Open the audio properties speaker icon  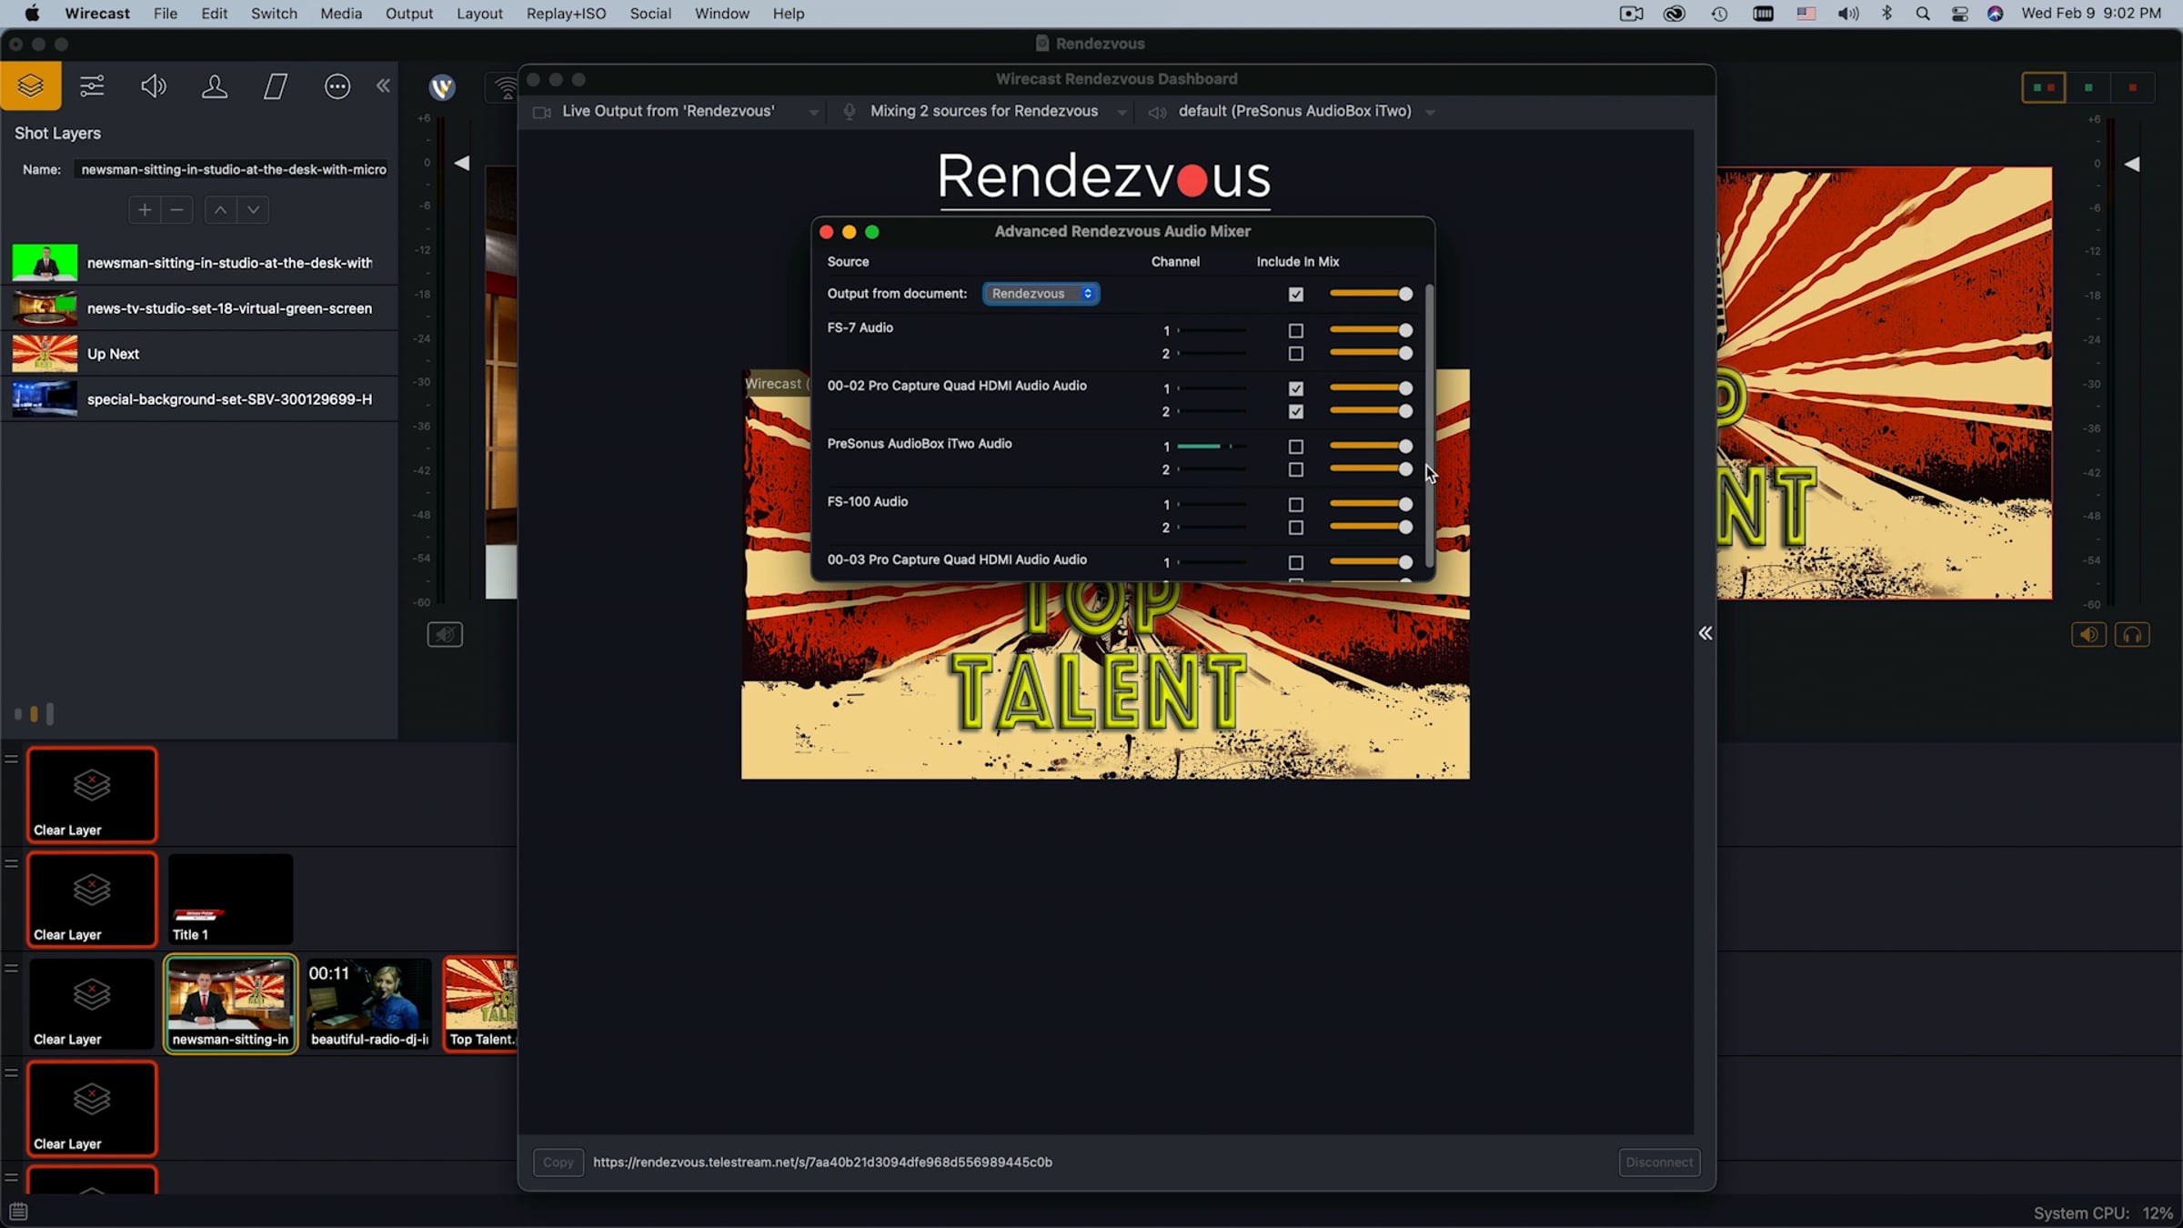154,86
